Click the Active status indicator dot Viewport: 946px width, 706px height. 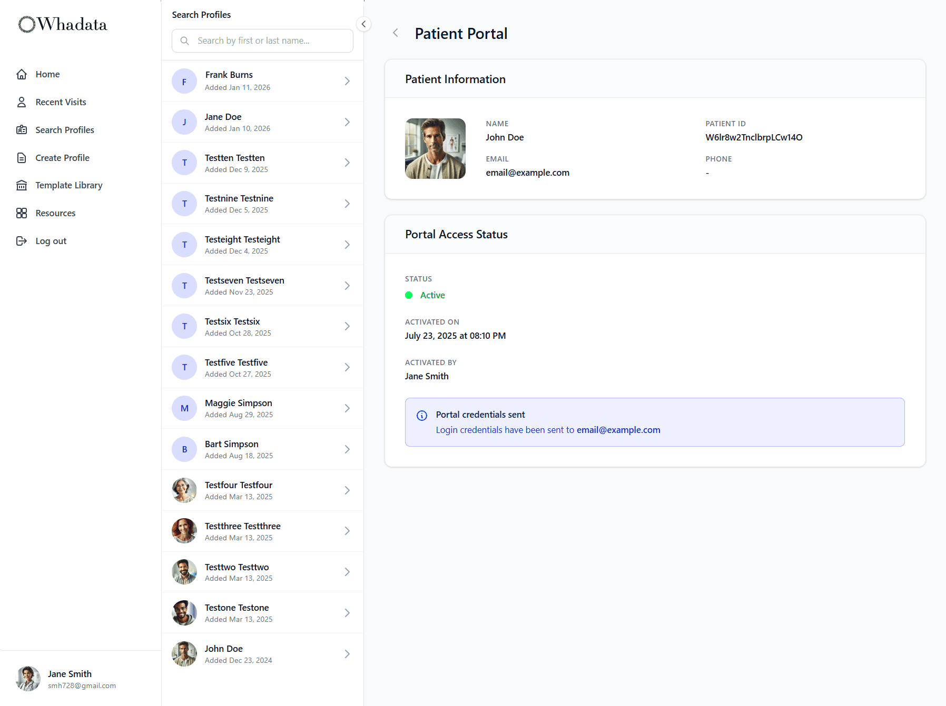tap(409, 295)
